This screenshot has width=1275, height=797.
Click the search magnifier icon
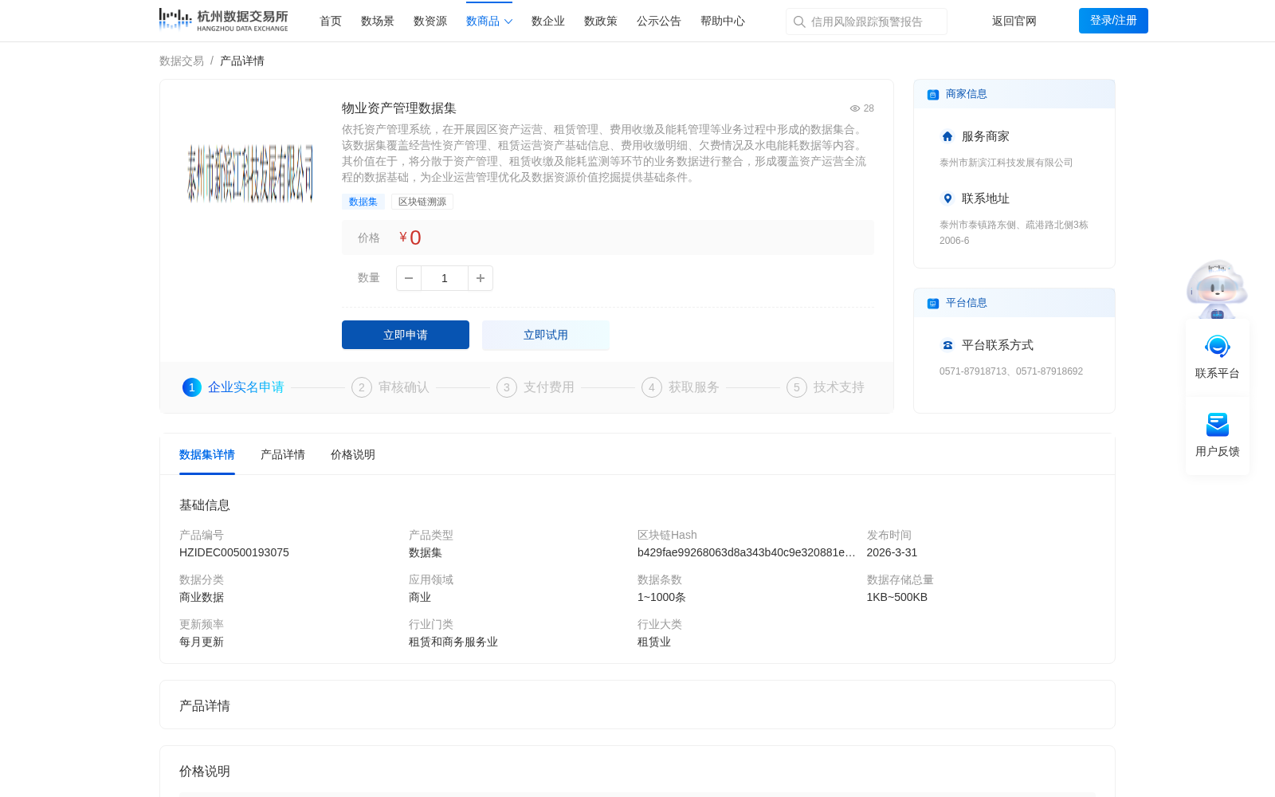click(799, 22)
